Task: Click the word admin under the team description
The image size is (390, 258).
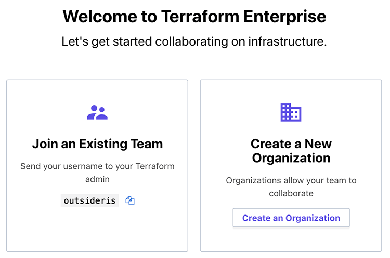Action: pyautogui.click(x=97, y=179)
